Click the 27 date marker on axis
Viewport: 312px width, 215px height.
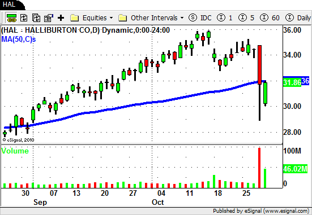133,193
